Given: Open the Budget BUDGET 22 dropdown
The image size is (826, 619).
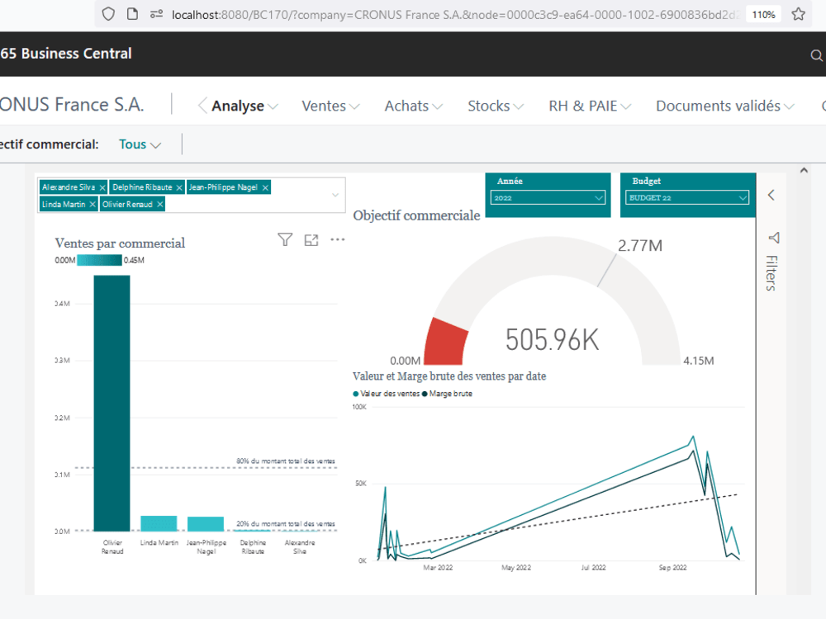Looking at the screenshot, I should (687, 198).
